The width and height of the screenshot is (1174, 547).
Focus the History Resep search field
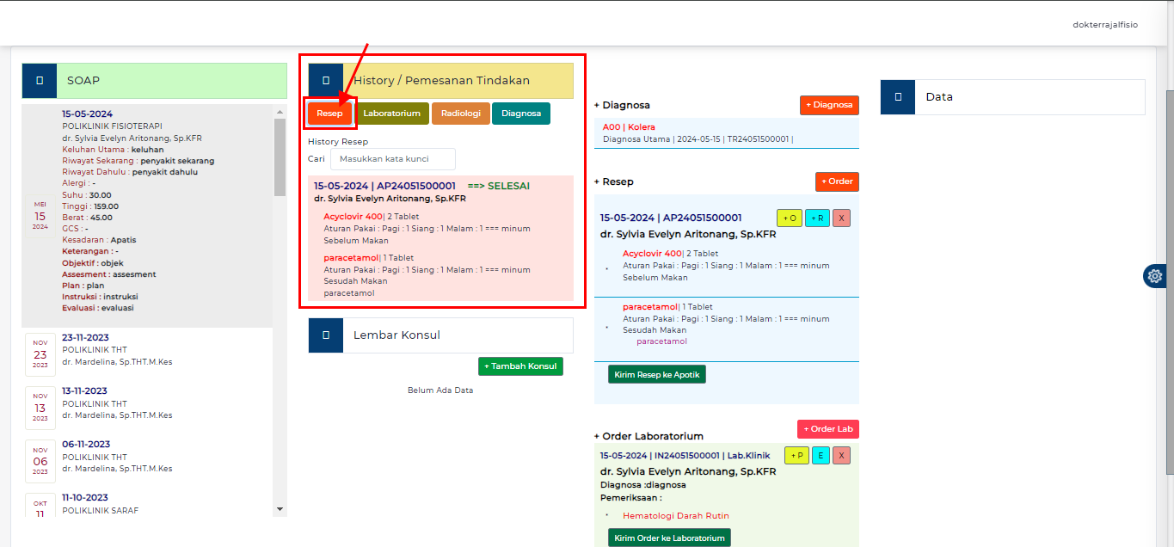[393, 159]
